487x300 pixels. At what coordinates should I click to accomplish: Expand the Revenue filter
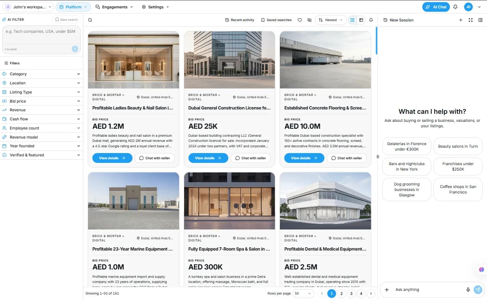[41, 110]
